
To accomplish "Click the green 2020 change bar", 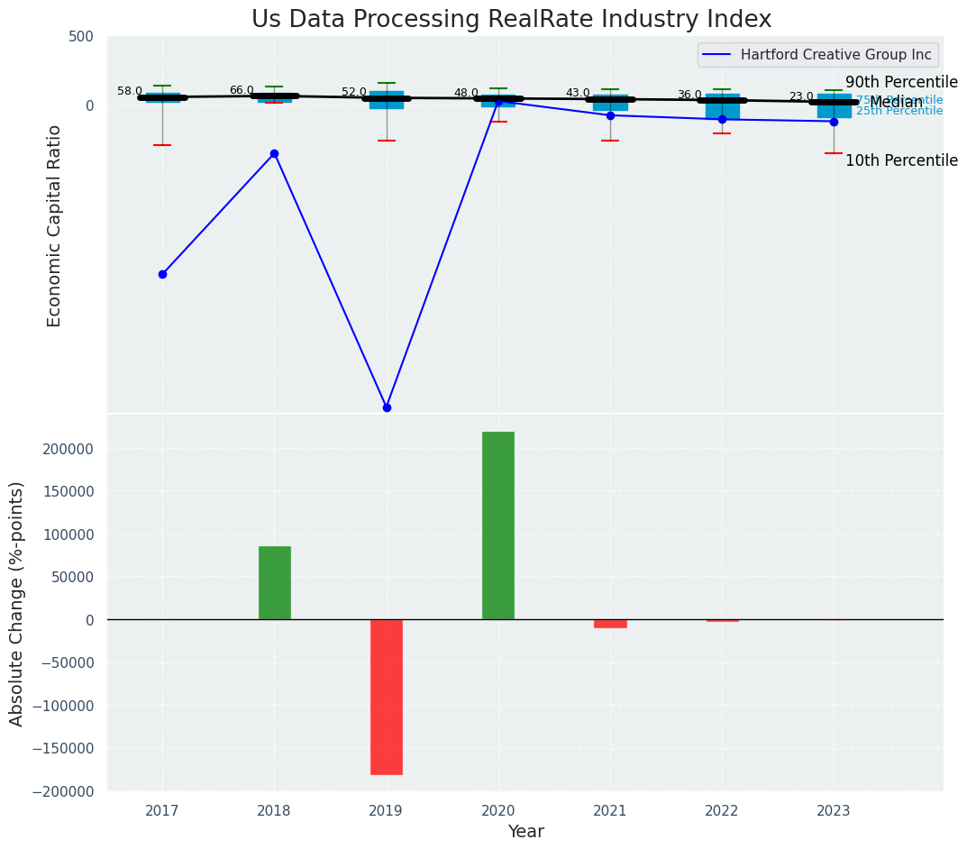I will coord(498,525).
